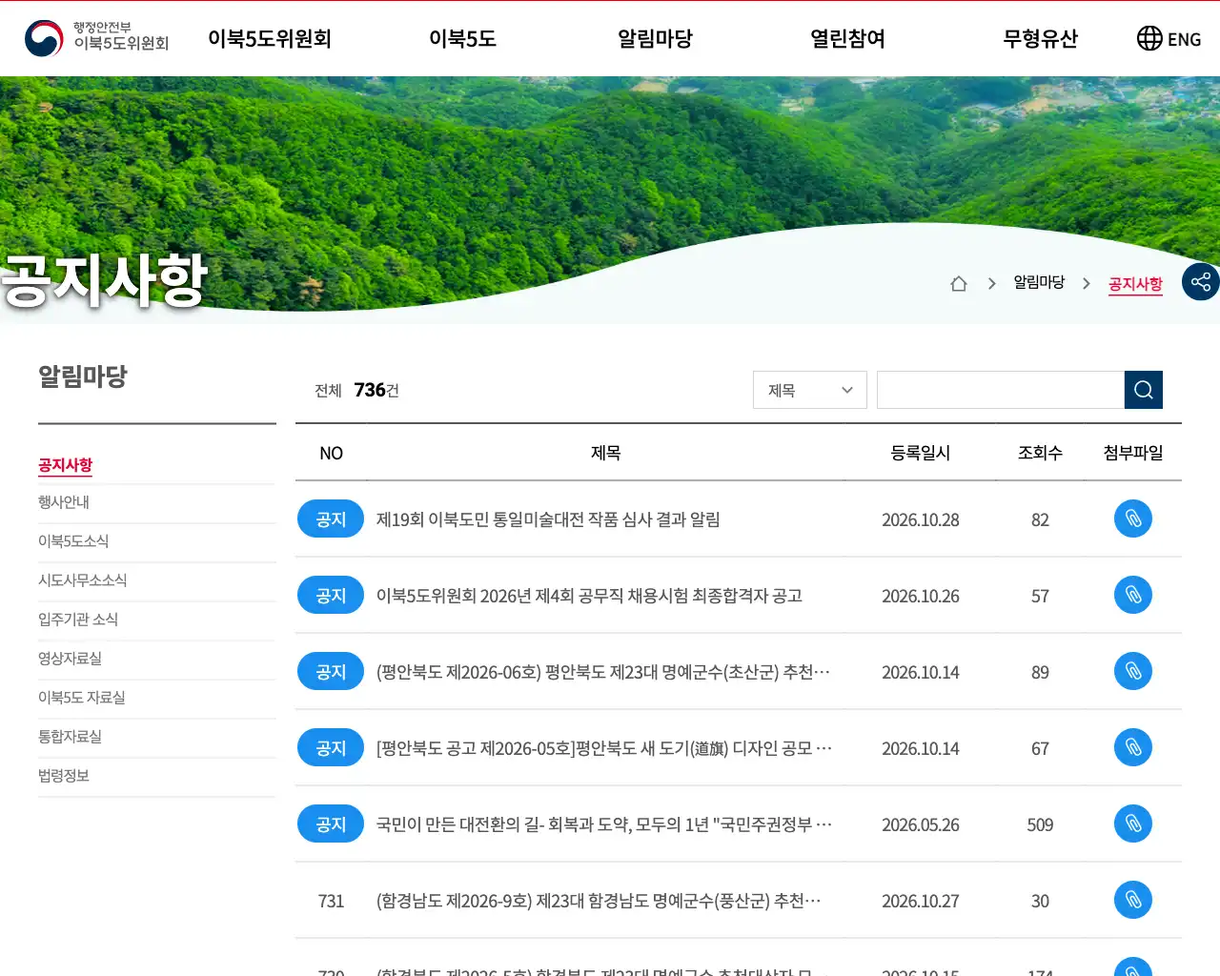Open the 열린참여 top menu

[x=847, y=38]
